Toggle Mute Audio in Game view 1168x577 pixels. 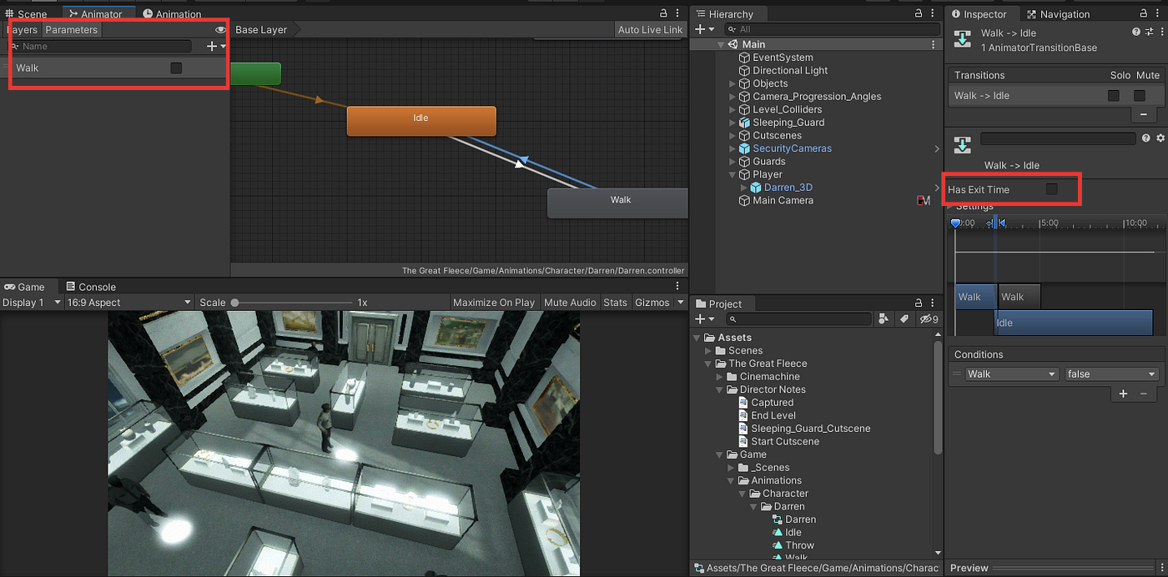pos(570,303)
